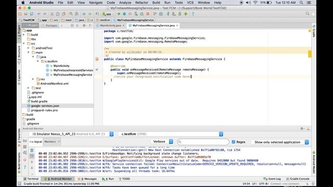Collapse the src folder

coord(24,44)
